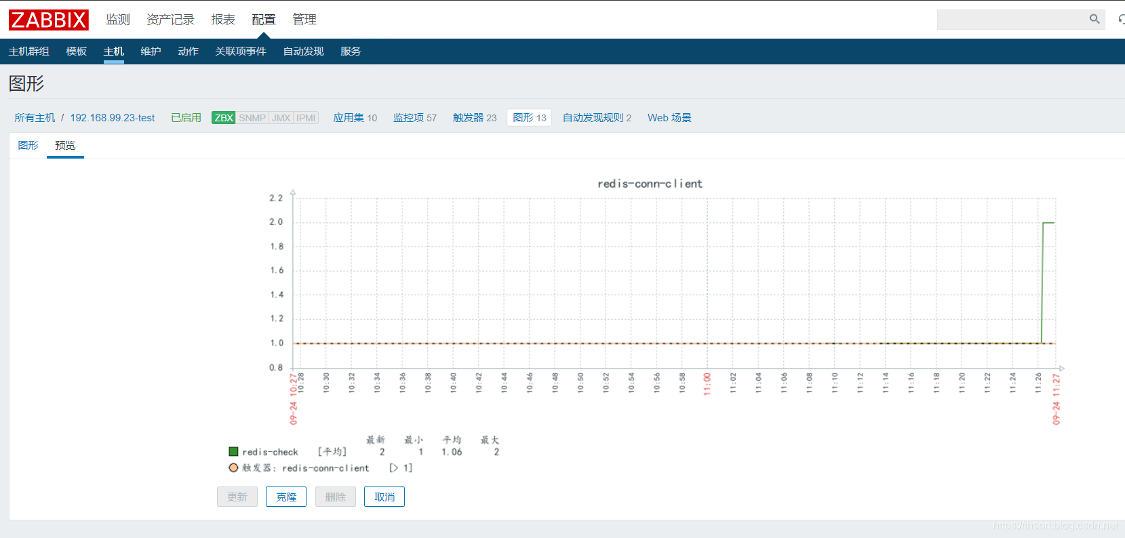Switch to the 预览 tab
The image size is (1125, 538).
point(65,146)
